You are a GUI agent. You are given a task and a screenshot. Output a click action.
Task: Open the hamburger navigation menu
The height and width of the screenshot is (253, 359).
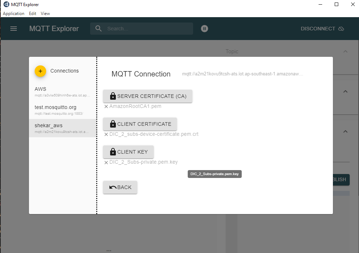14,29
